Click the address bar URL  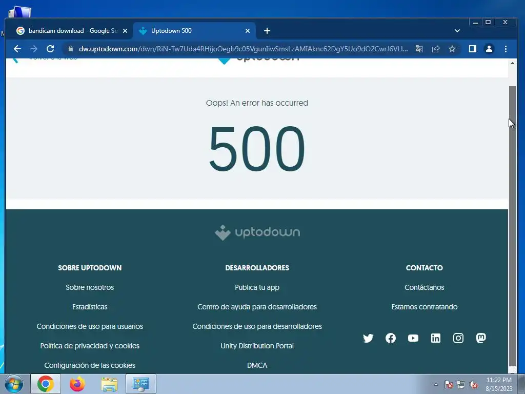[x=243, y=49]
